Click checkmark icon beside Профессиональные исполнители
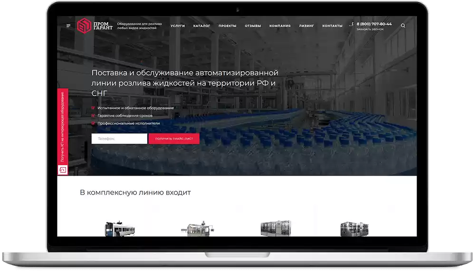This screenshot has width=475, height=271. click(93, 123)
